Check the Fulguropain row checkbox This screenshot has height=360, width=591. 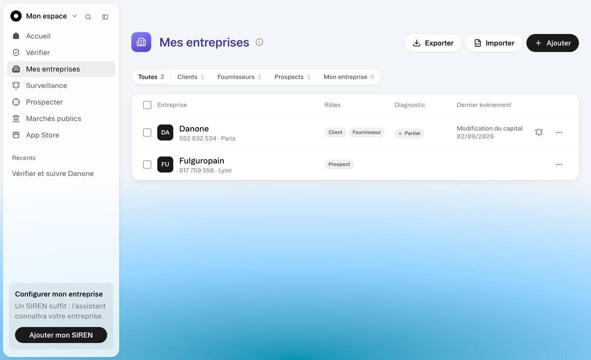[x=147, y=164]
